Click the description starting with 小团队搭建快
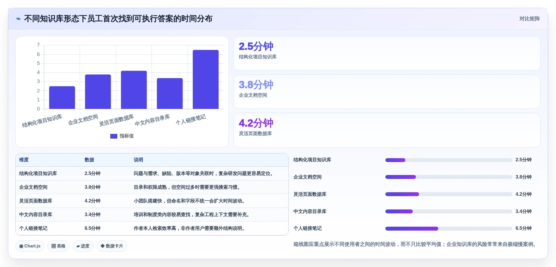 coord(190,201)
